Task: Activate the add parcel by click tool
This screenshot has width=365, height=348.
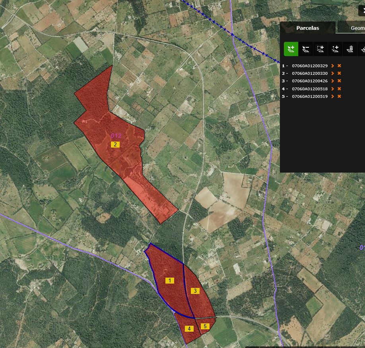Action: (291, 49)
